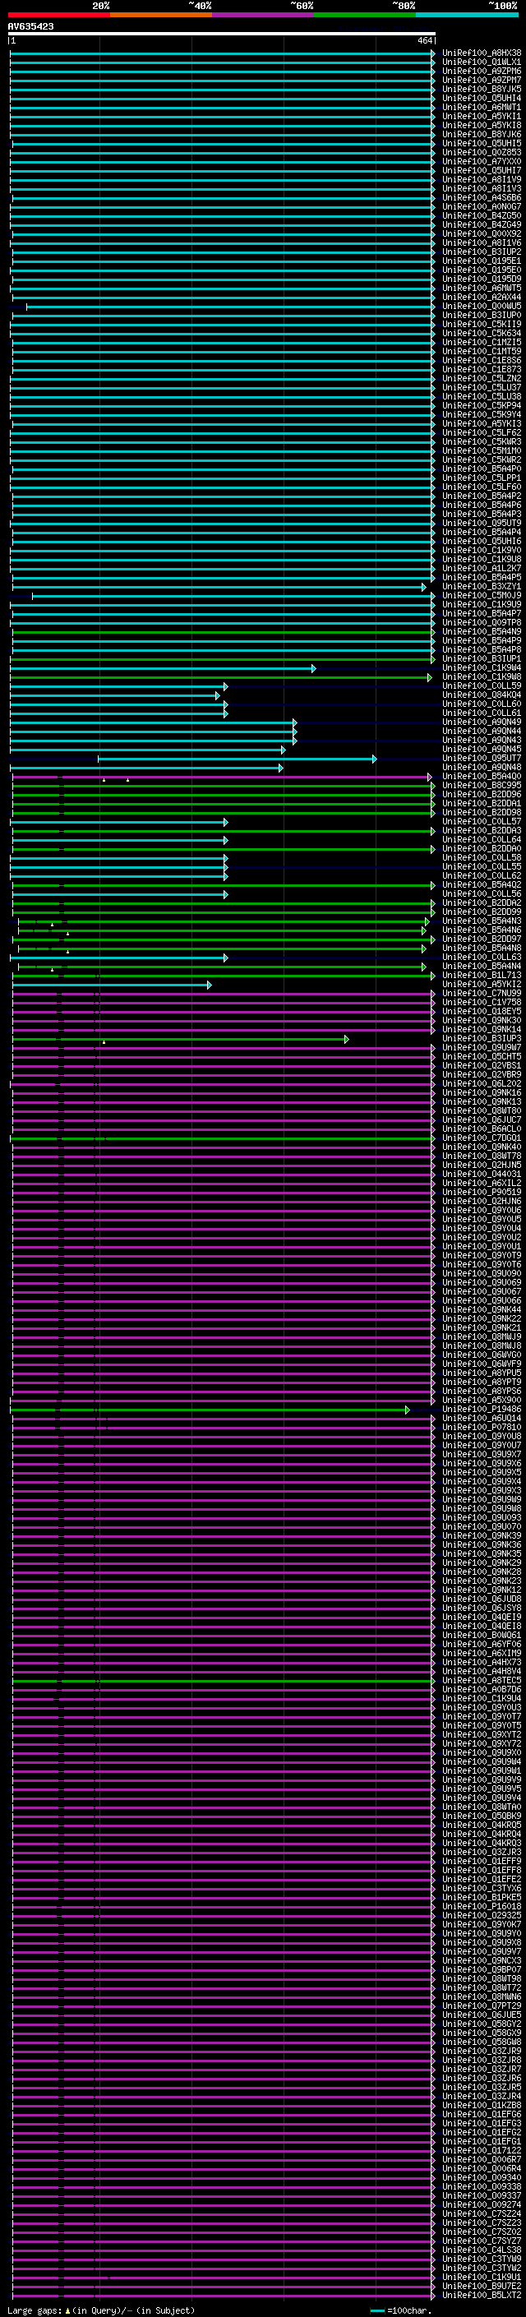Select hit label UniRef100_B8C995

pos(482,785)
